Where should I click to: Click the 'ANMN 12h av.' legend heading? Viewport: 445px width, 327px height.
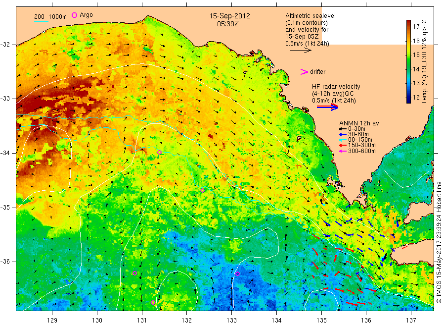[x=360, y=123]
